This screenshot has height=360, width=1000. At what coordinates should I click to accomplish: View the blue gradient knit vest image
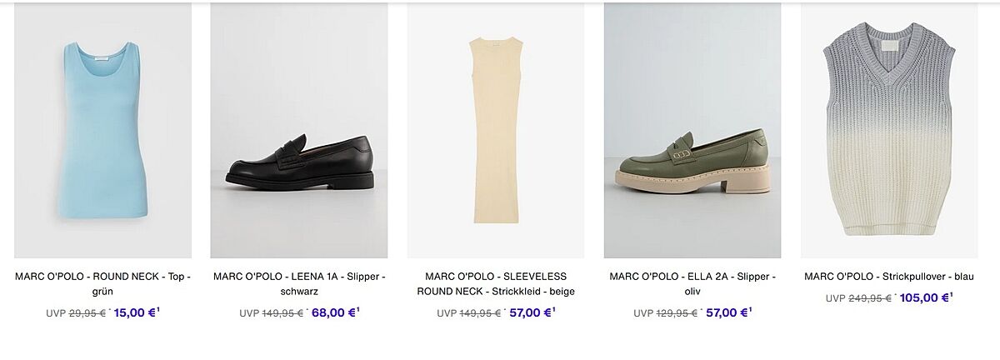tap(889, 130)
